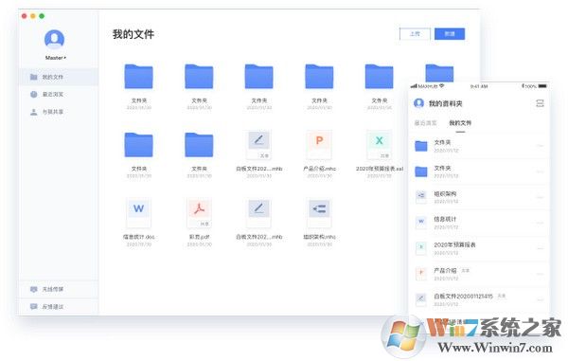Select 我的文件 tab in mobile panel
The image size is (568, 361).
point(460,123)
